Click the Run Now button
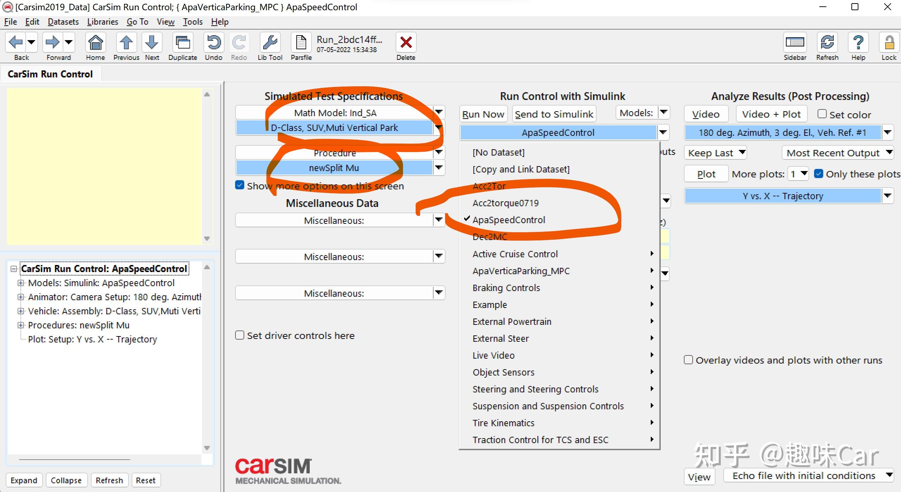Image resolution: width=901 pixels, height=492 pixels. click(x=483, y=114)
